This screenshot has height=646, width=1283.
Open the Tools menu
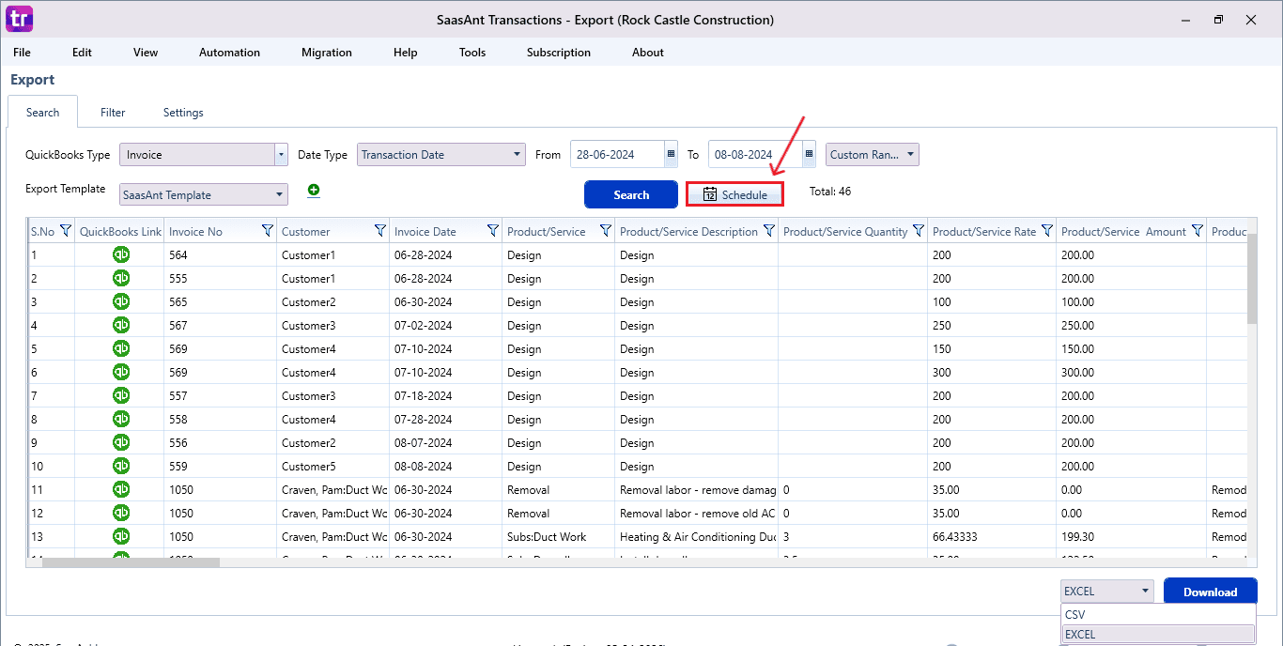(472, 53)
